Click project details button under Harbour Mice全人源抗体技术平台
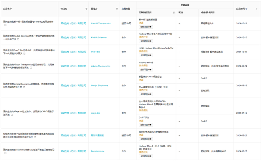The width and height of the screenshot is (261, 161). (x=146, y=41)
